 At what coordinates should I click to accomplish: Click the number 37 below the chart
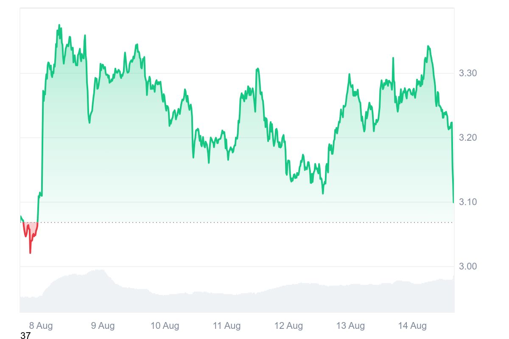click(25, 336)
